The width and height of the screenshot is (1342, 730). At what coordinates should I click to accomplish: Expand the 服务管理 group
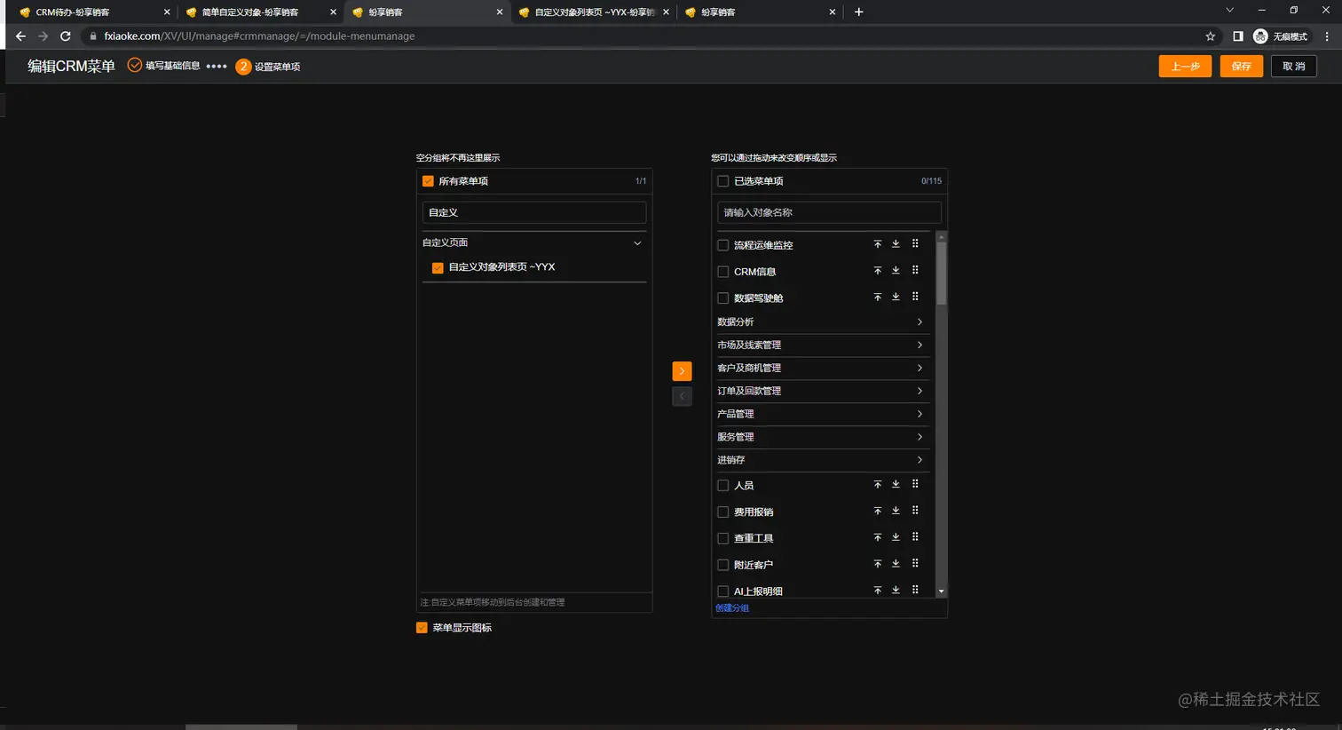[x=920, y=437]
